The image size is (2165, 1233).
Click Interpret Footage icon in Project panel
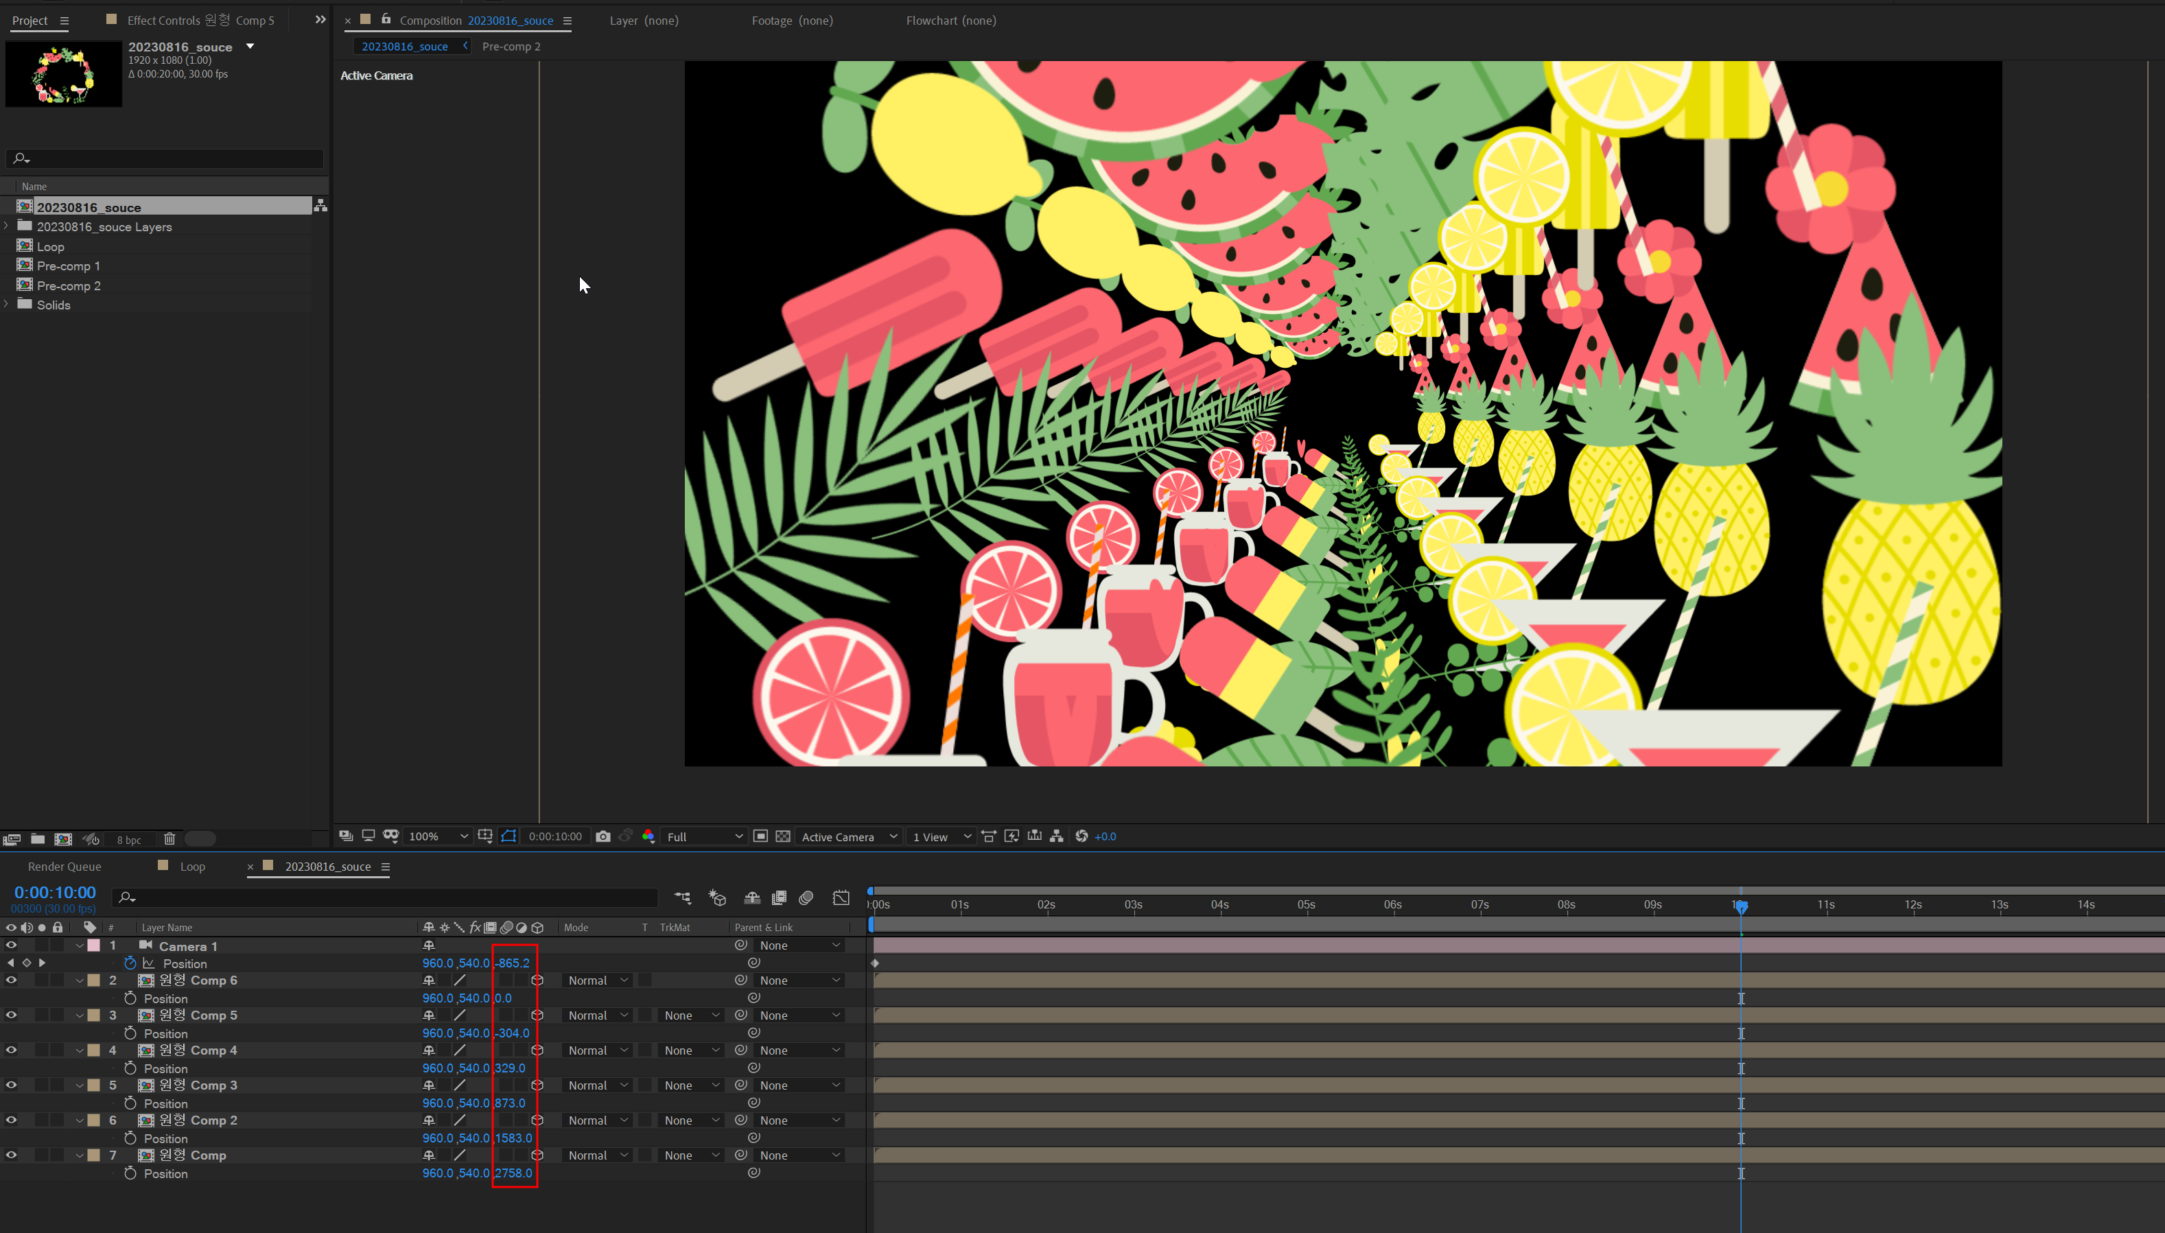click(x=12, y=839)
